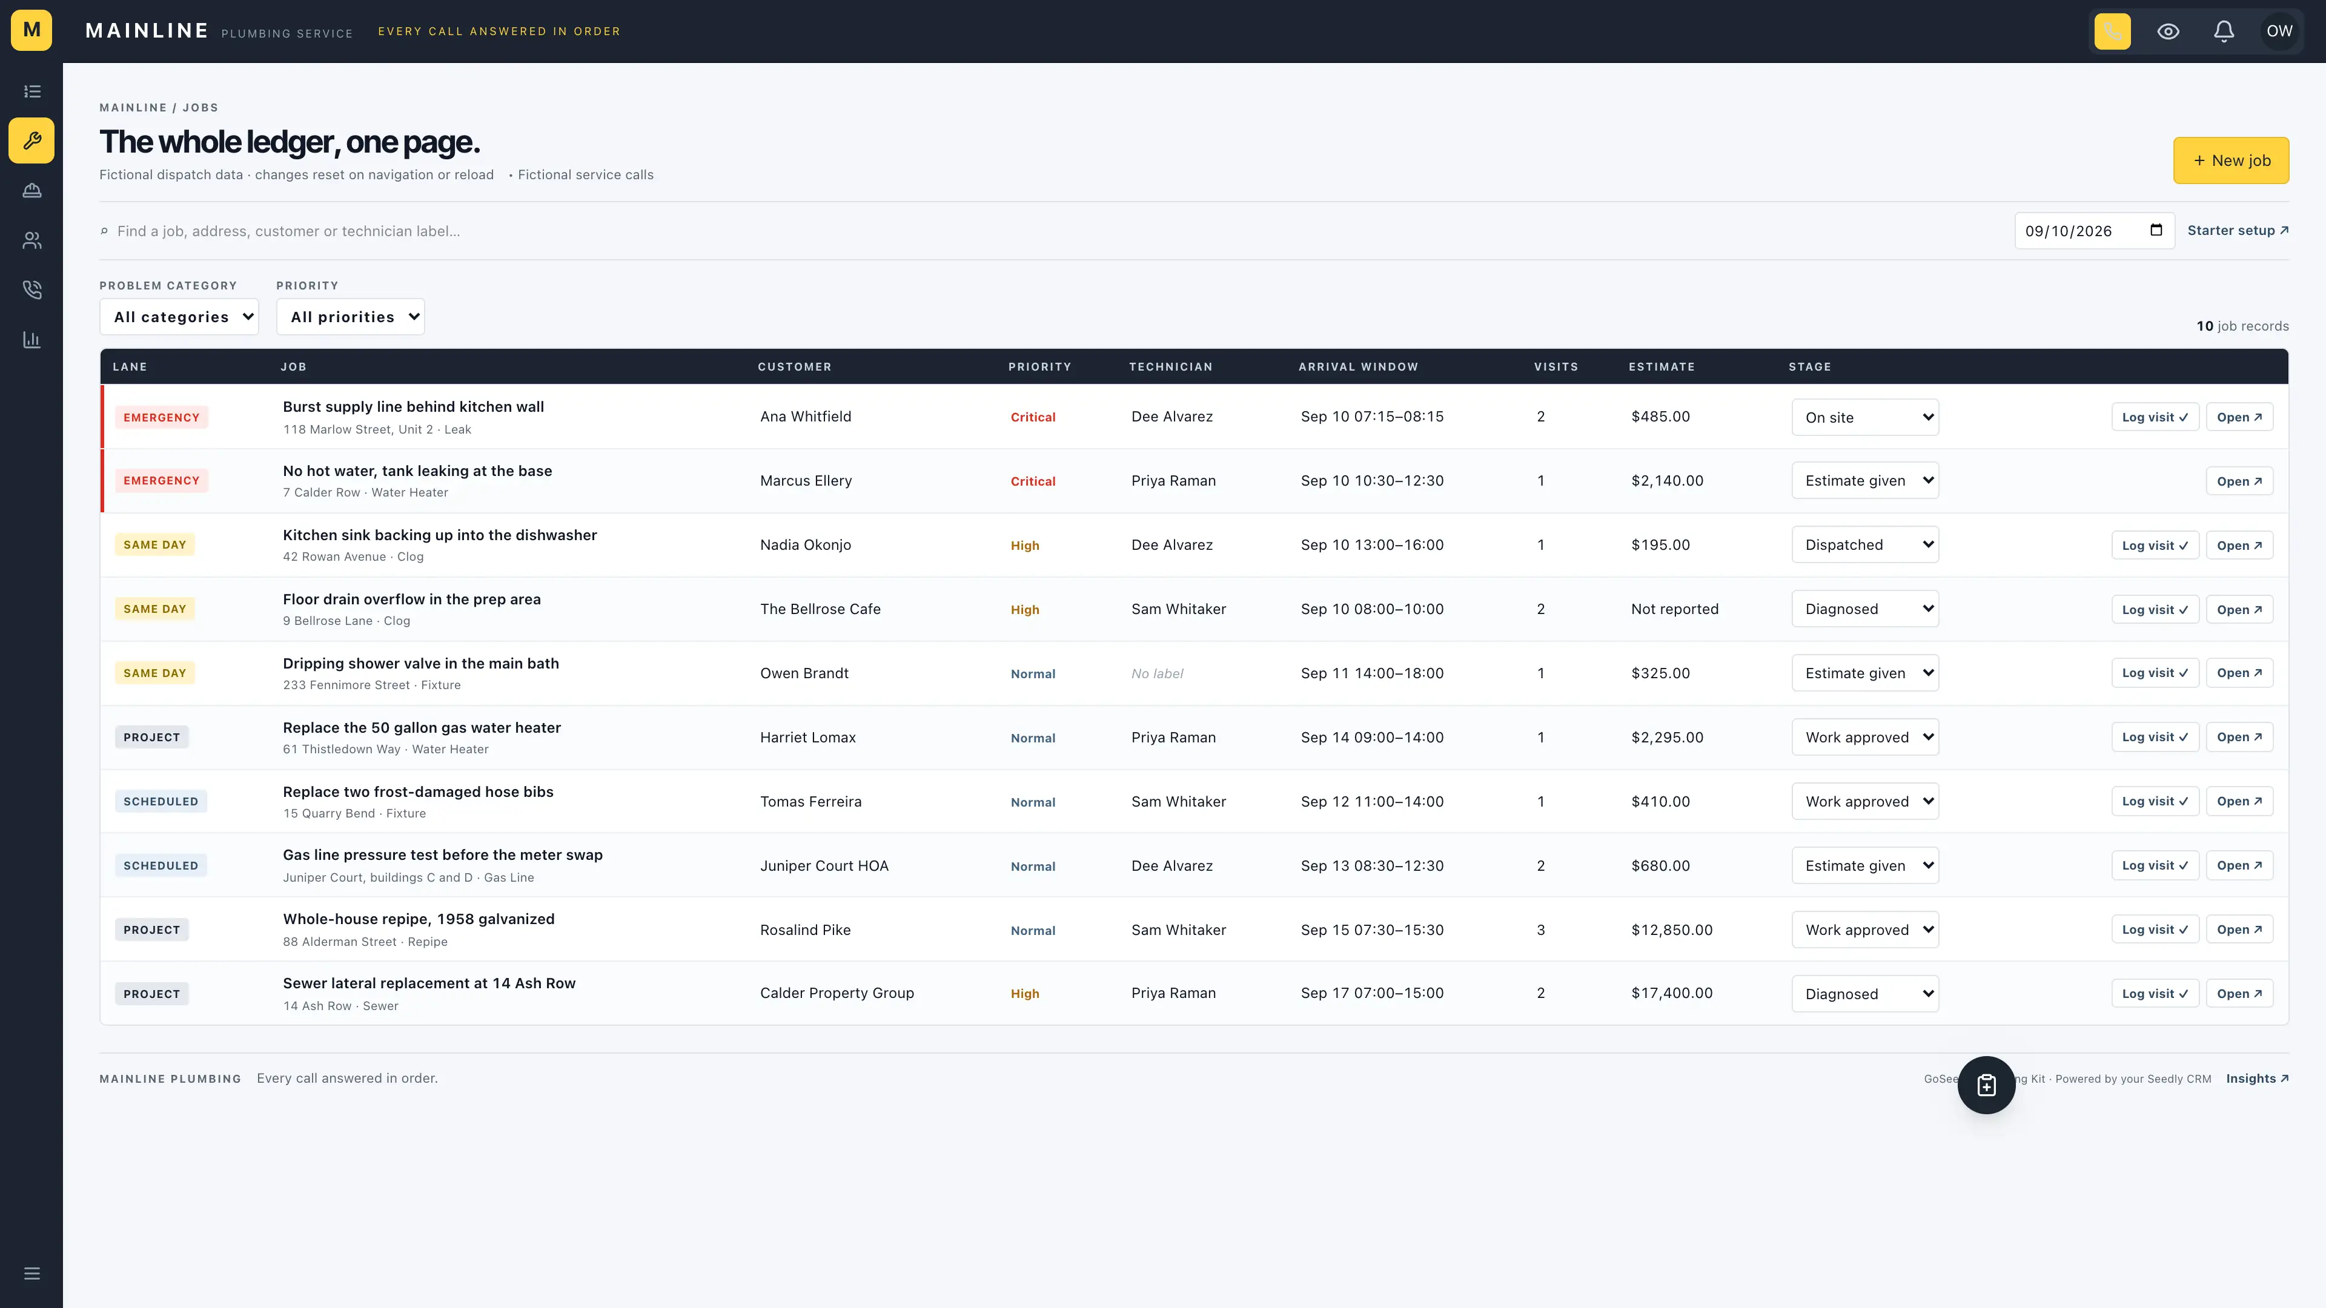Log visit for Harriet Lomax job
This screenshot has height=1308, width=2326.
(x=2155, y=736)
